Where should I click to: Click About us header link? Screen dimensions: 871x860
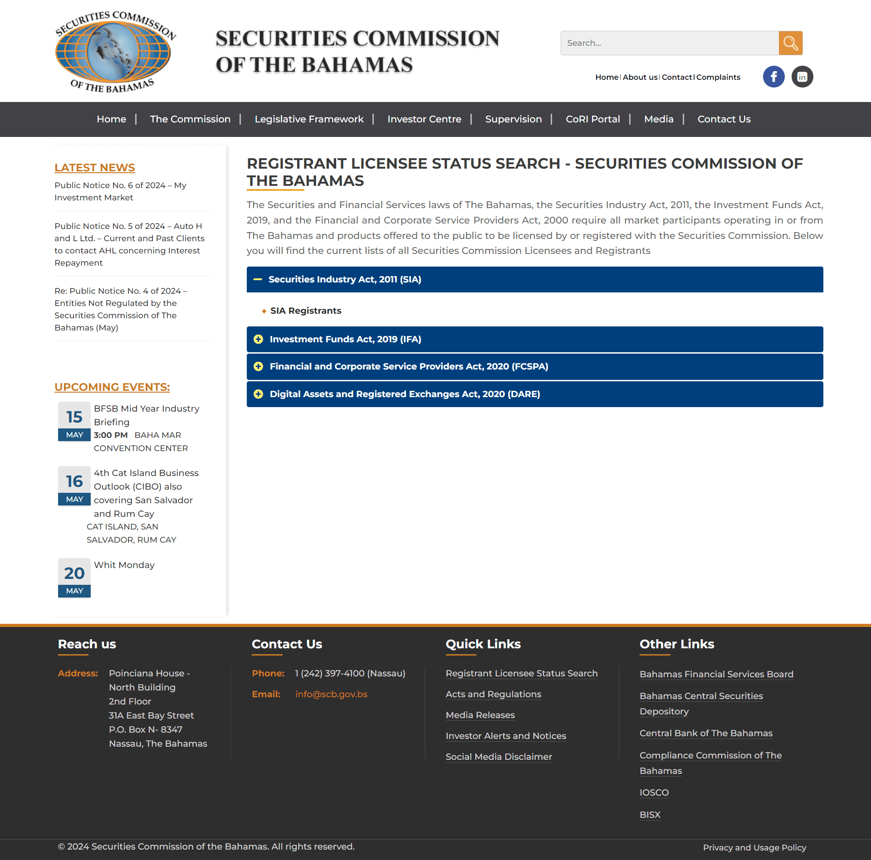point(640,77)
